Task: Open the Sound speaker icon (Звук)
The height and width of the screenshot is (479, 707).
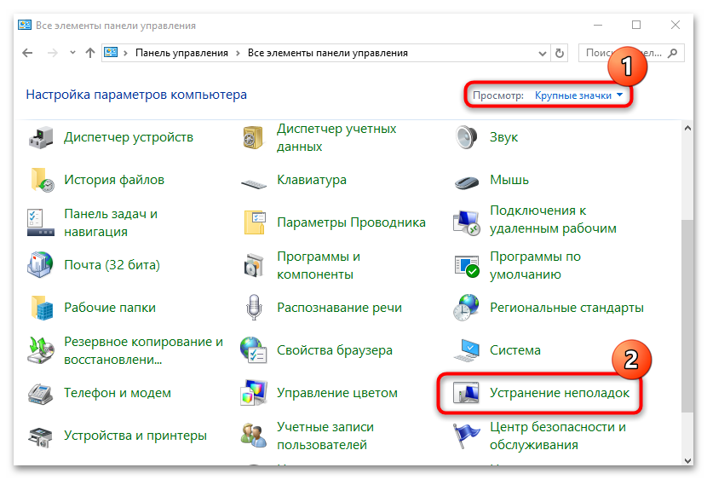Action: (466, 137)
